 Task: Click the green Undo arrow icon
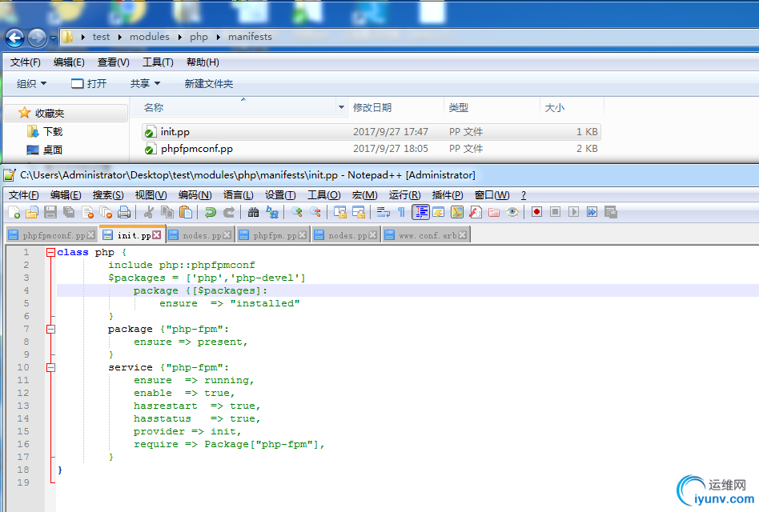click(x=210, y=212)
